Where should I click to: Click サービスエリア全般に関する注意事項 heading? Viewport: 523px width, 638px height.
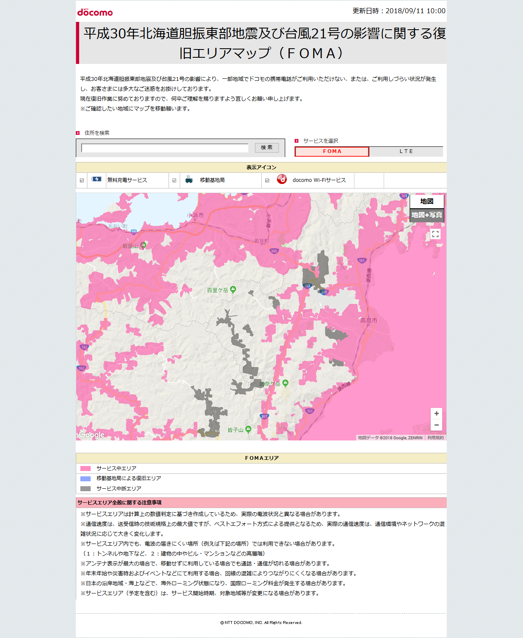[120, 502]
